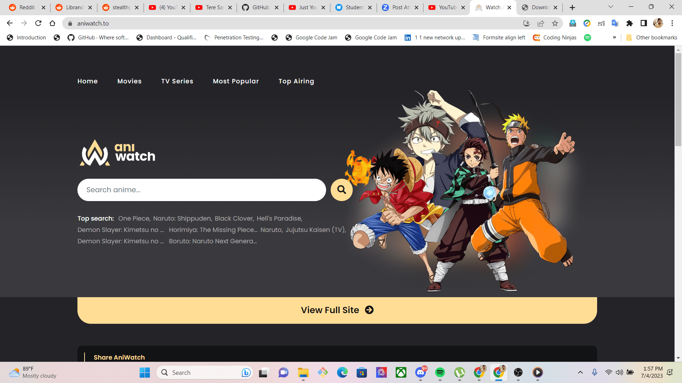Image resolution: width=682 pixels, height=383 pixels.
Task: Open Spotify from the taskbar
Action: [x=440, y=372]
